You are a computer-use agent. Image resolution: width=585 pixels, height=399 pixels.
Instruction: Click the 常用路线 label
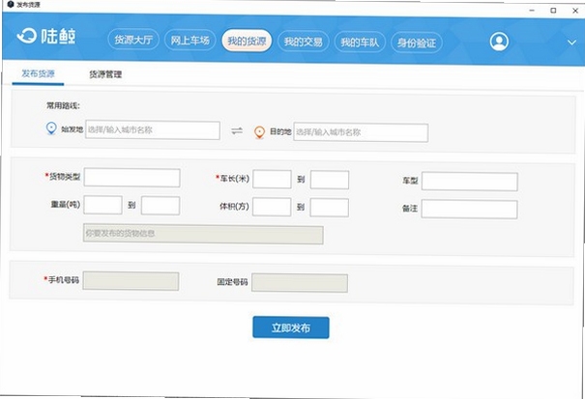(63, 105)
